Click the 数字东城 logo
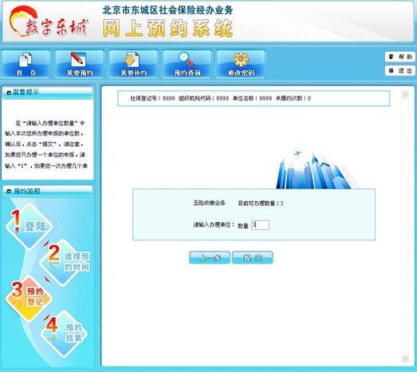417x372 pixels. [x=49, y=22]
